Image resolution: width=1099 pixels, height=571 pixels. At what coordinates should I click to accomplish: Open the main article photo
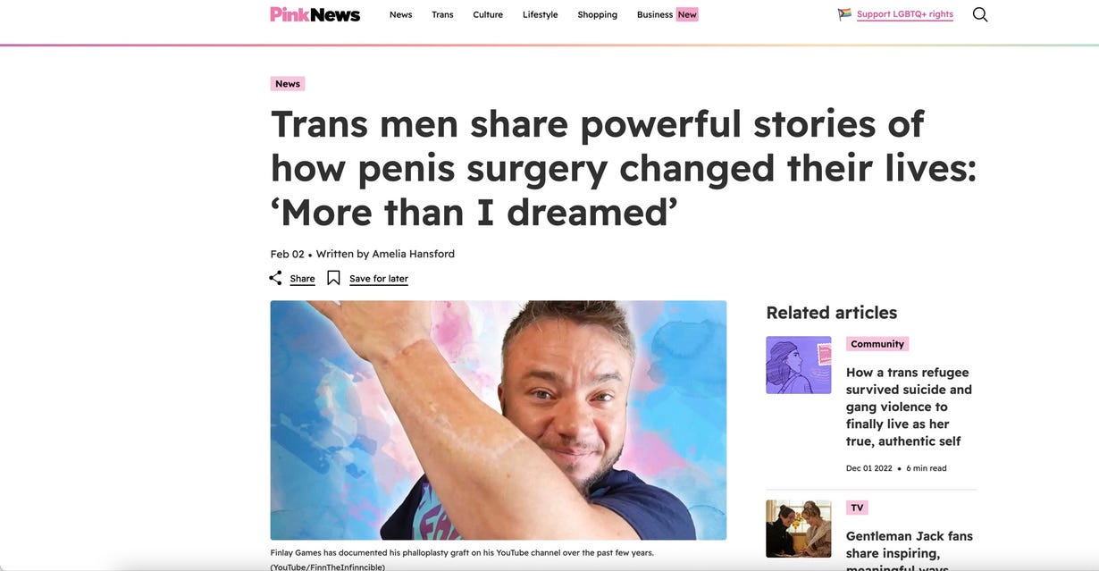[499, 420]
